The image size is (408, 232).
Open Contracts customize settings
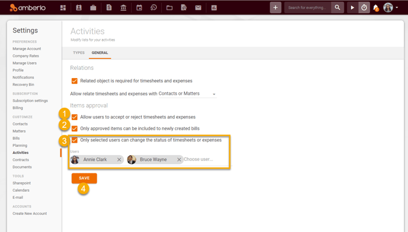pos(21,160)
